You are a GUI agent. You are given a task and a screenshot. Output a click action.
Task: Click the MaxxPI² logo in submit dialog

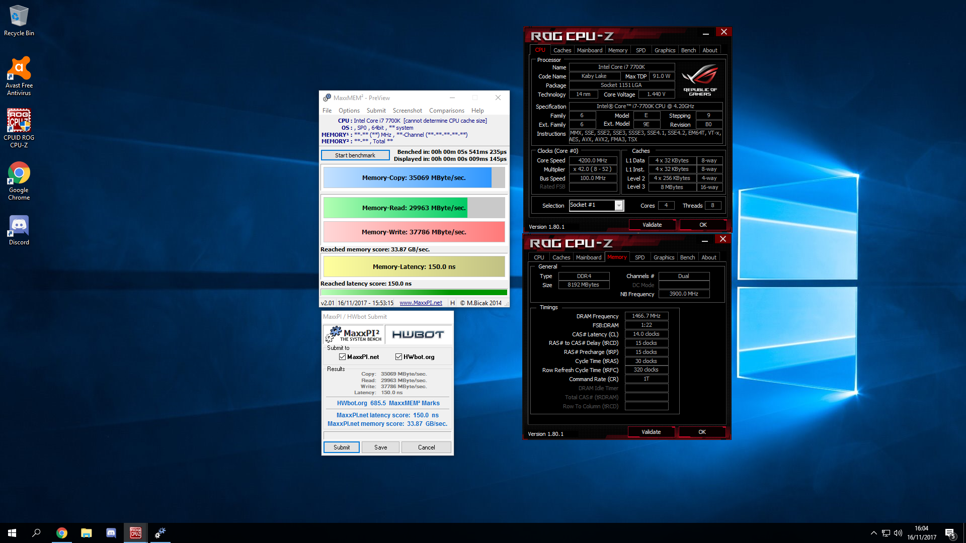(x=353, y=334)
